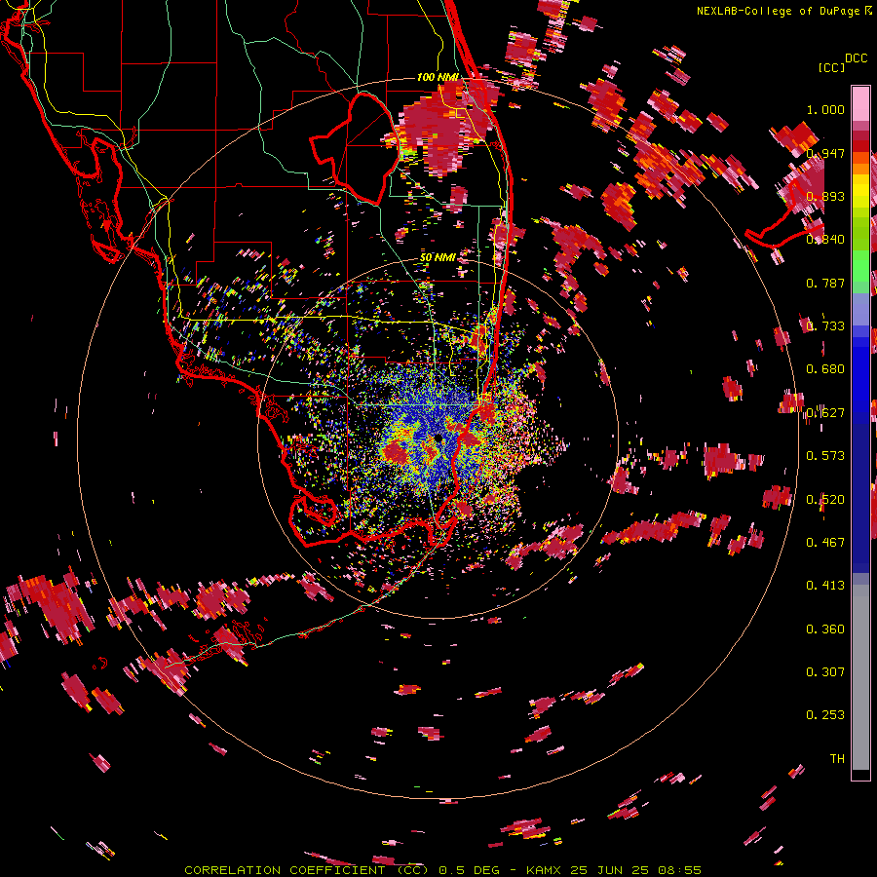Select the 0.253 legend value
The width and height of the screenshot is (877, 877).
coord(825,715)
